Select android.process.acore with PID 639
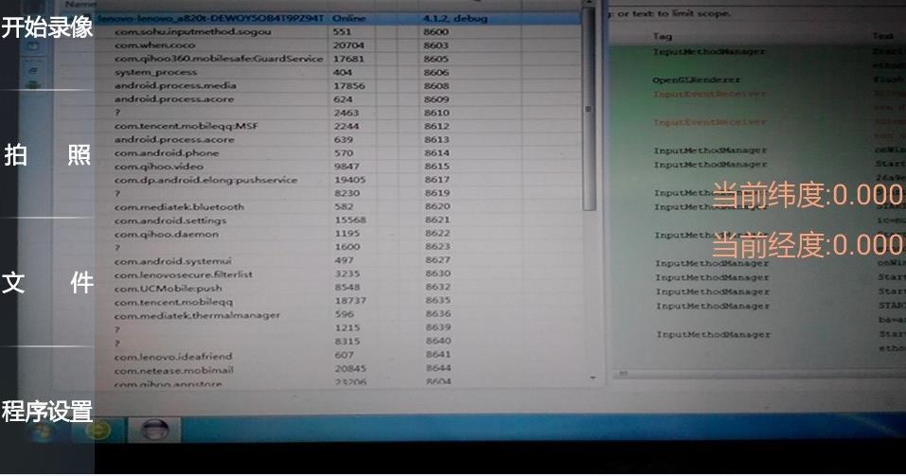This screenshot has height=476, width=906. pyautogui.click(x=338, y=139)
